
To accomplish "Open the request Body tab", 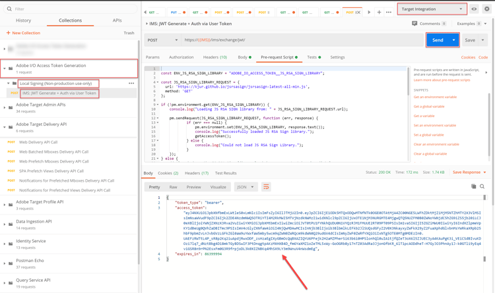I will [245, 57].
